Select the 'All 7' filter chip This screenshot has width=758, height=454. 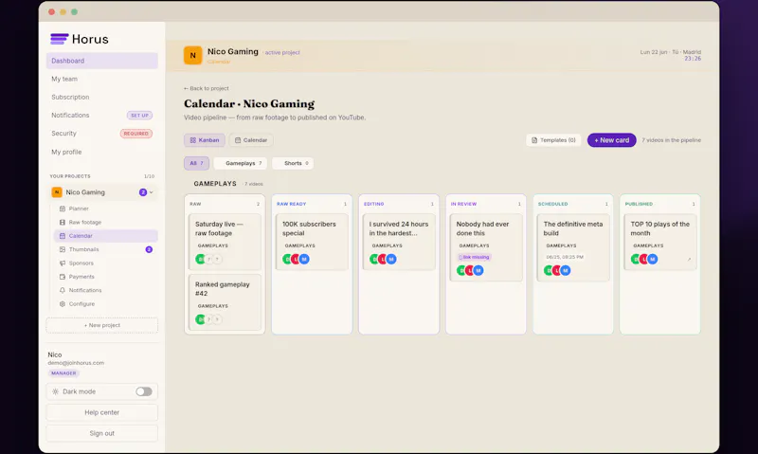(x=196, y=163)
